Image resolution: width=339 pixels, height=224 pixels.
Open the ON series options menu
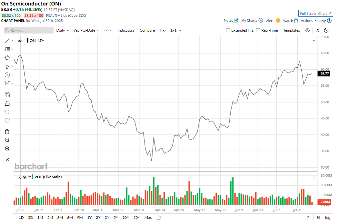coord(25,40)
